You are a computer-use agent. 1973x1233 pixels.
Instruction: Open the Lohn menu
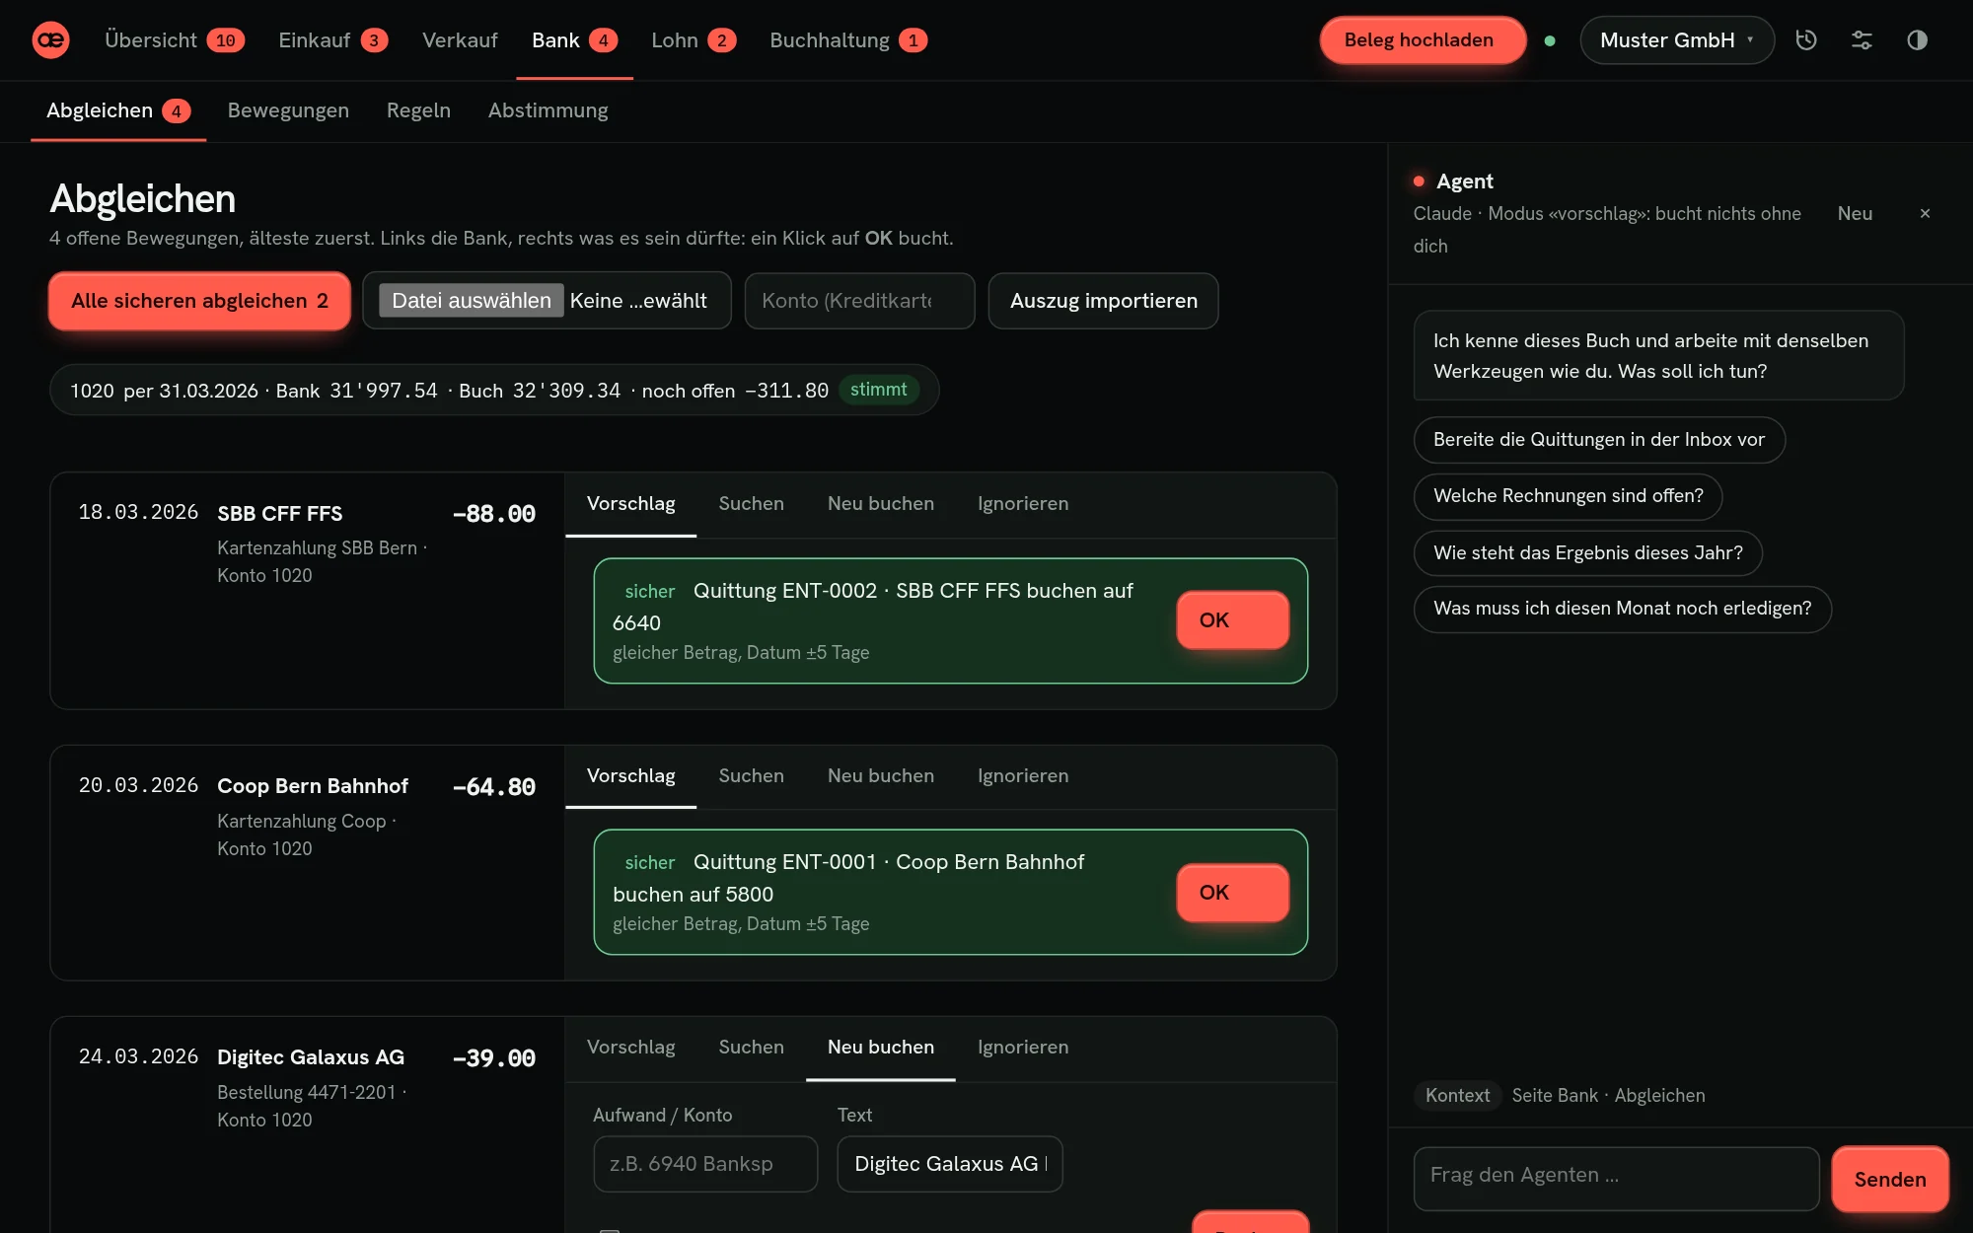coord(693,40)
